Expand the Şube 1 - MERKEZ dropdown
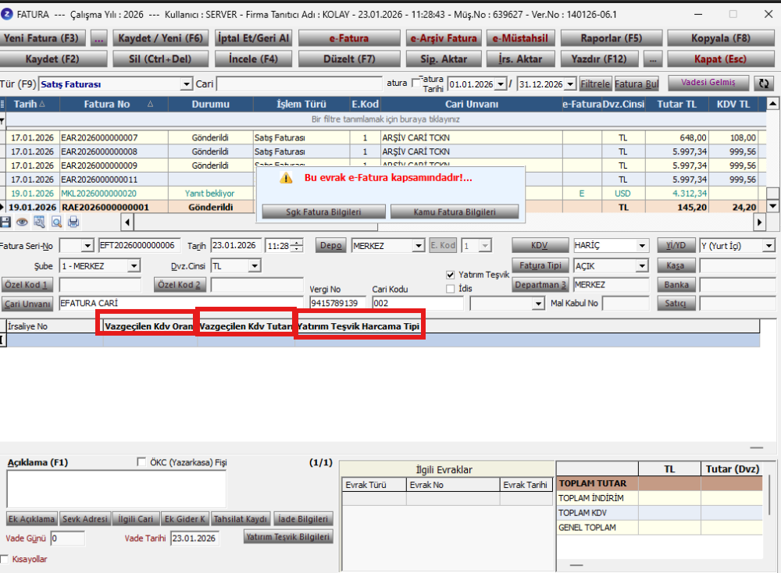This screenshot has width=781, height=573. click(x=134, y=266)
